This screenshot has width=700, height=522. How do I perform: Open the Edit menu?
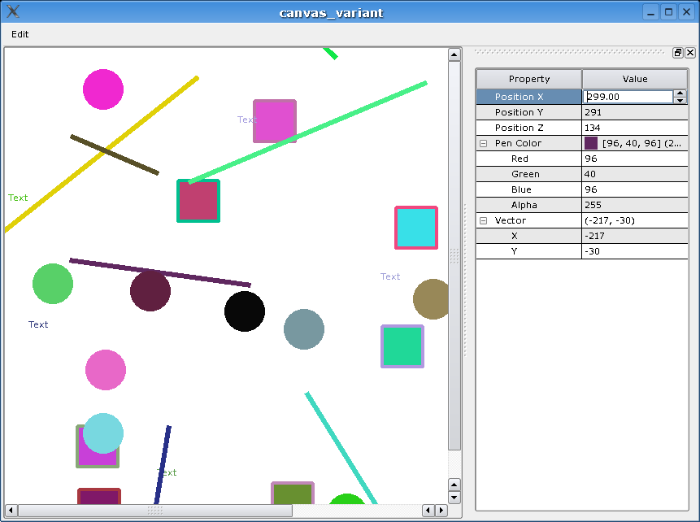[x=20, y=34]
